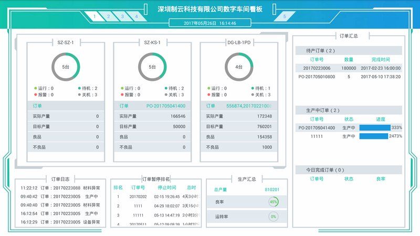Click 停止时间 column header in pause ranking
The height and width of the screenshot is (236, 420).
tap(166, 188)
